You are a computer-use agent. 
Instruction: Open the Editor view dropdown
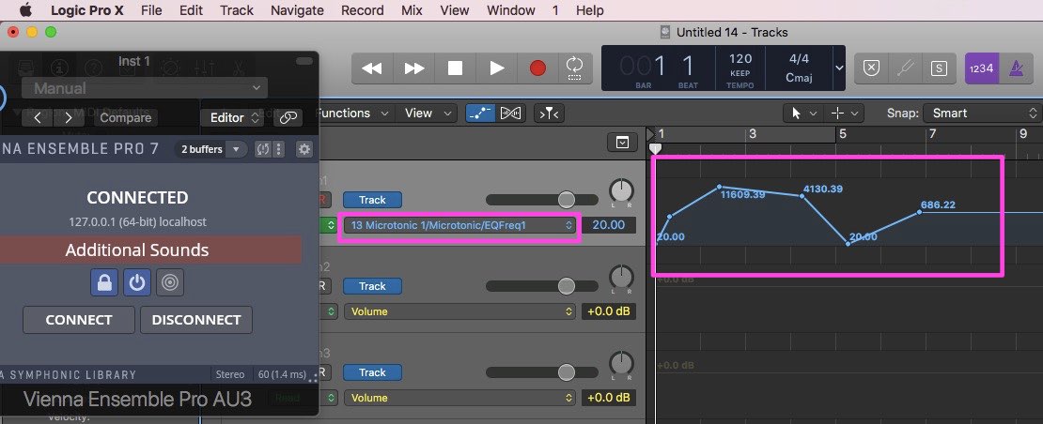233,118
